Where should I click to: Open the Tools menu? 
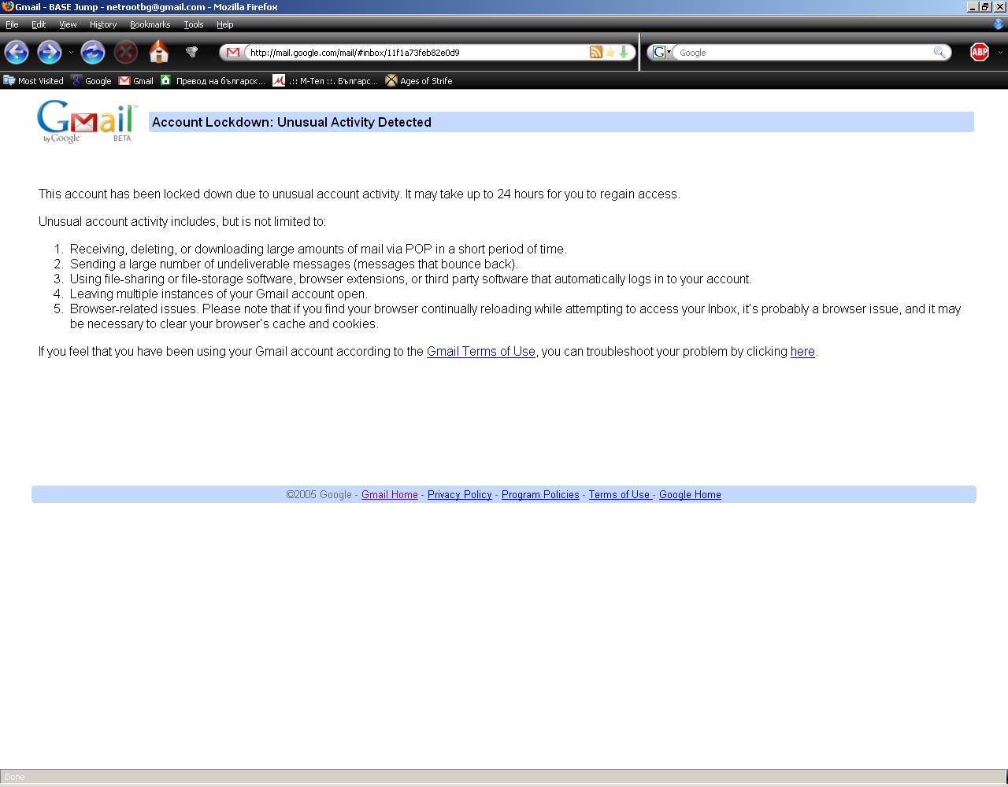click(193, 24)
